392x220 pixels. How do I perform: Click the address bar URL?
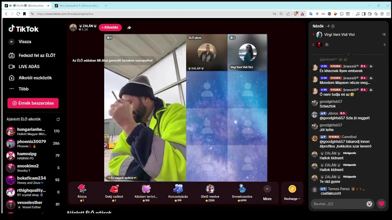[x=65, y=14]
